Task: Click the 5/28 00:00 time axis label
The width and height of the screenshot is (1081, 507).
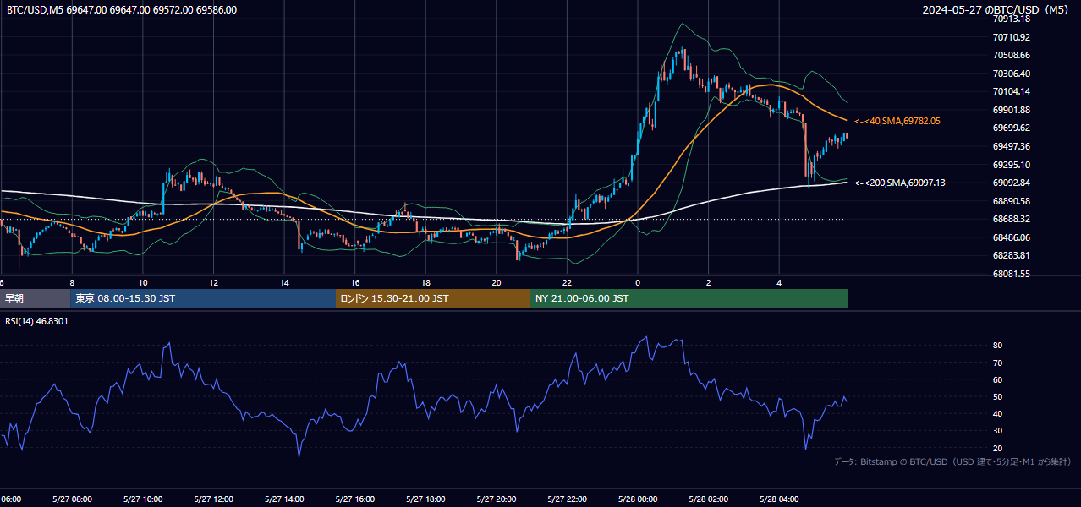Action: [637, 499]
